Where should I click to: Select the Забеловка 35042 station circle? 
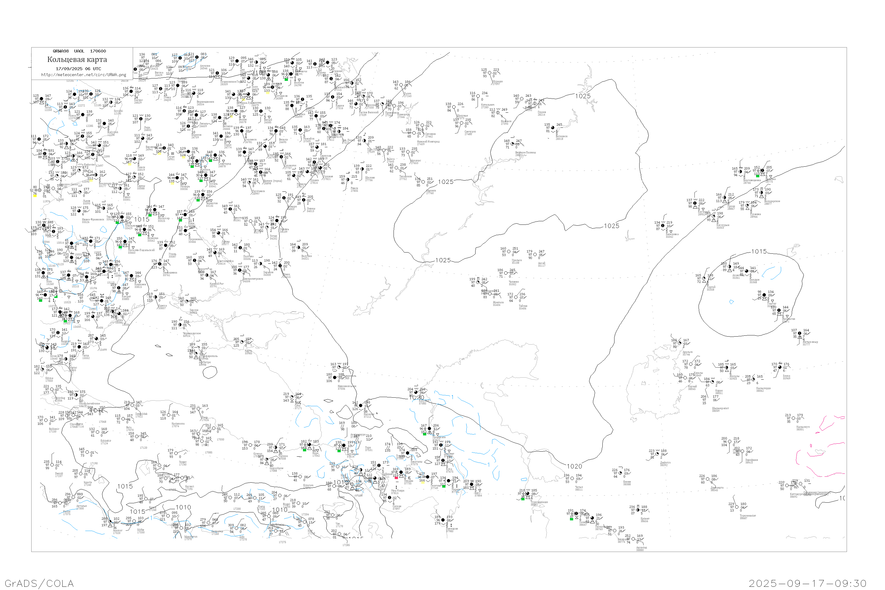[663, 226]
